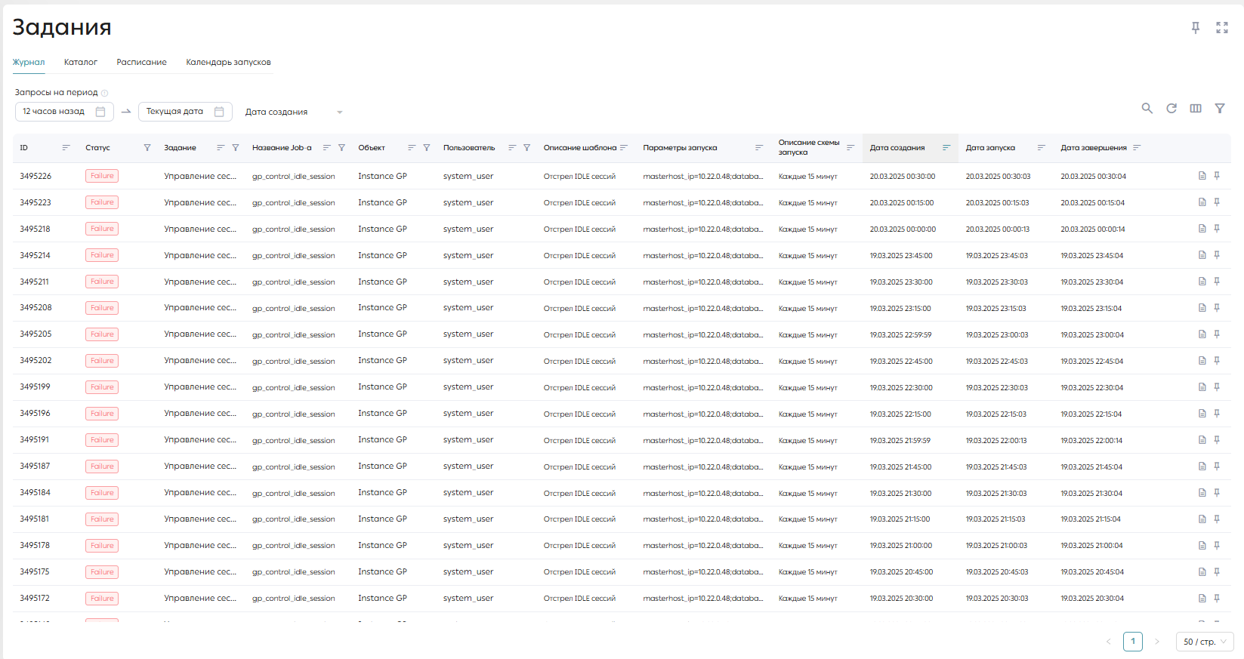
Task: Filter the Статус column
Action: [147, 148]
